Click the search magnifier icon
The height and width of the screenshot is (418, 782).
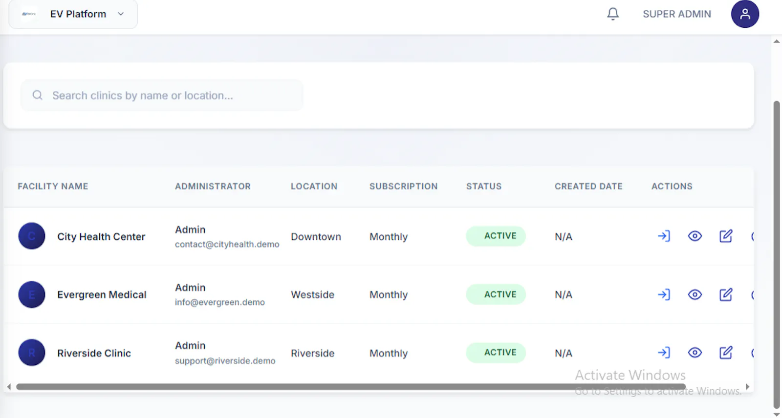pos(38,95)
